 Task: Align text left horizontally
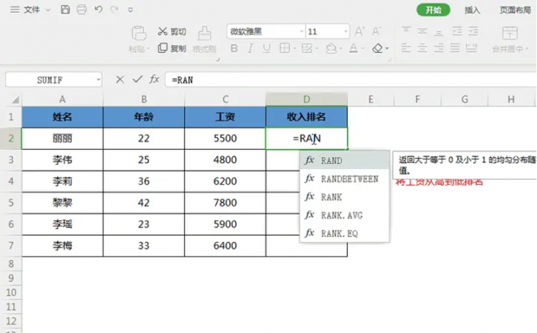(x=406, y=48)
